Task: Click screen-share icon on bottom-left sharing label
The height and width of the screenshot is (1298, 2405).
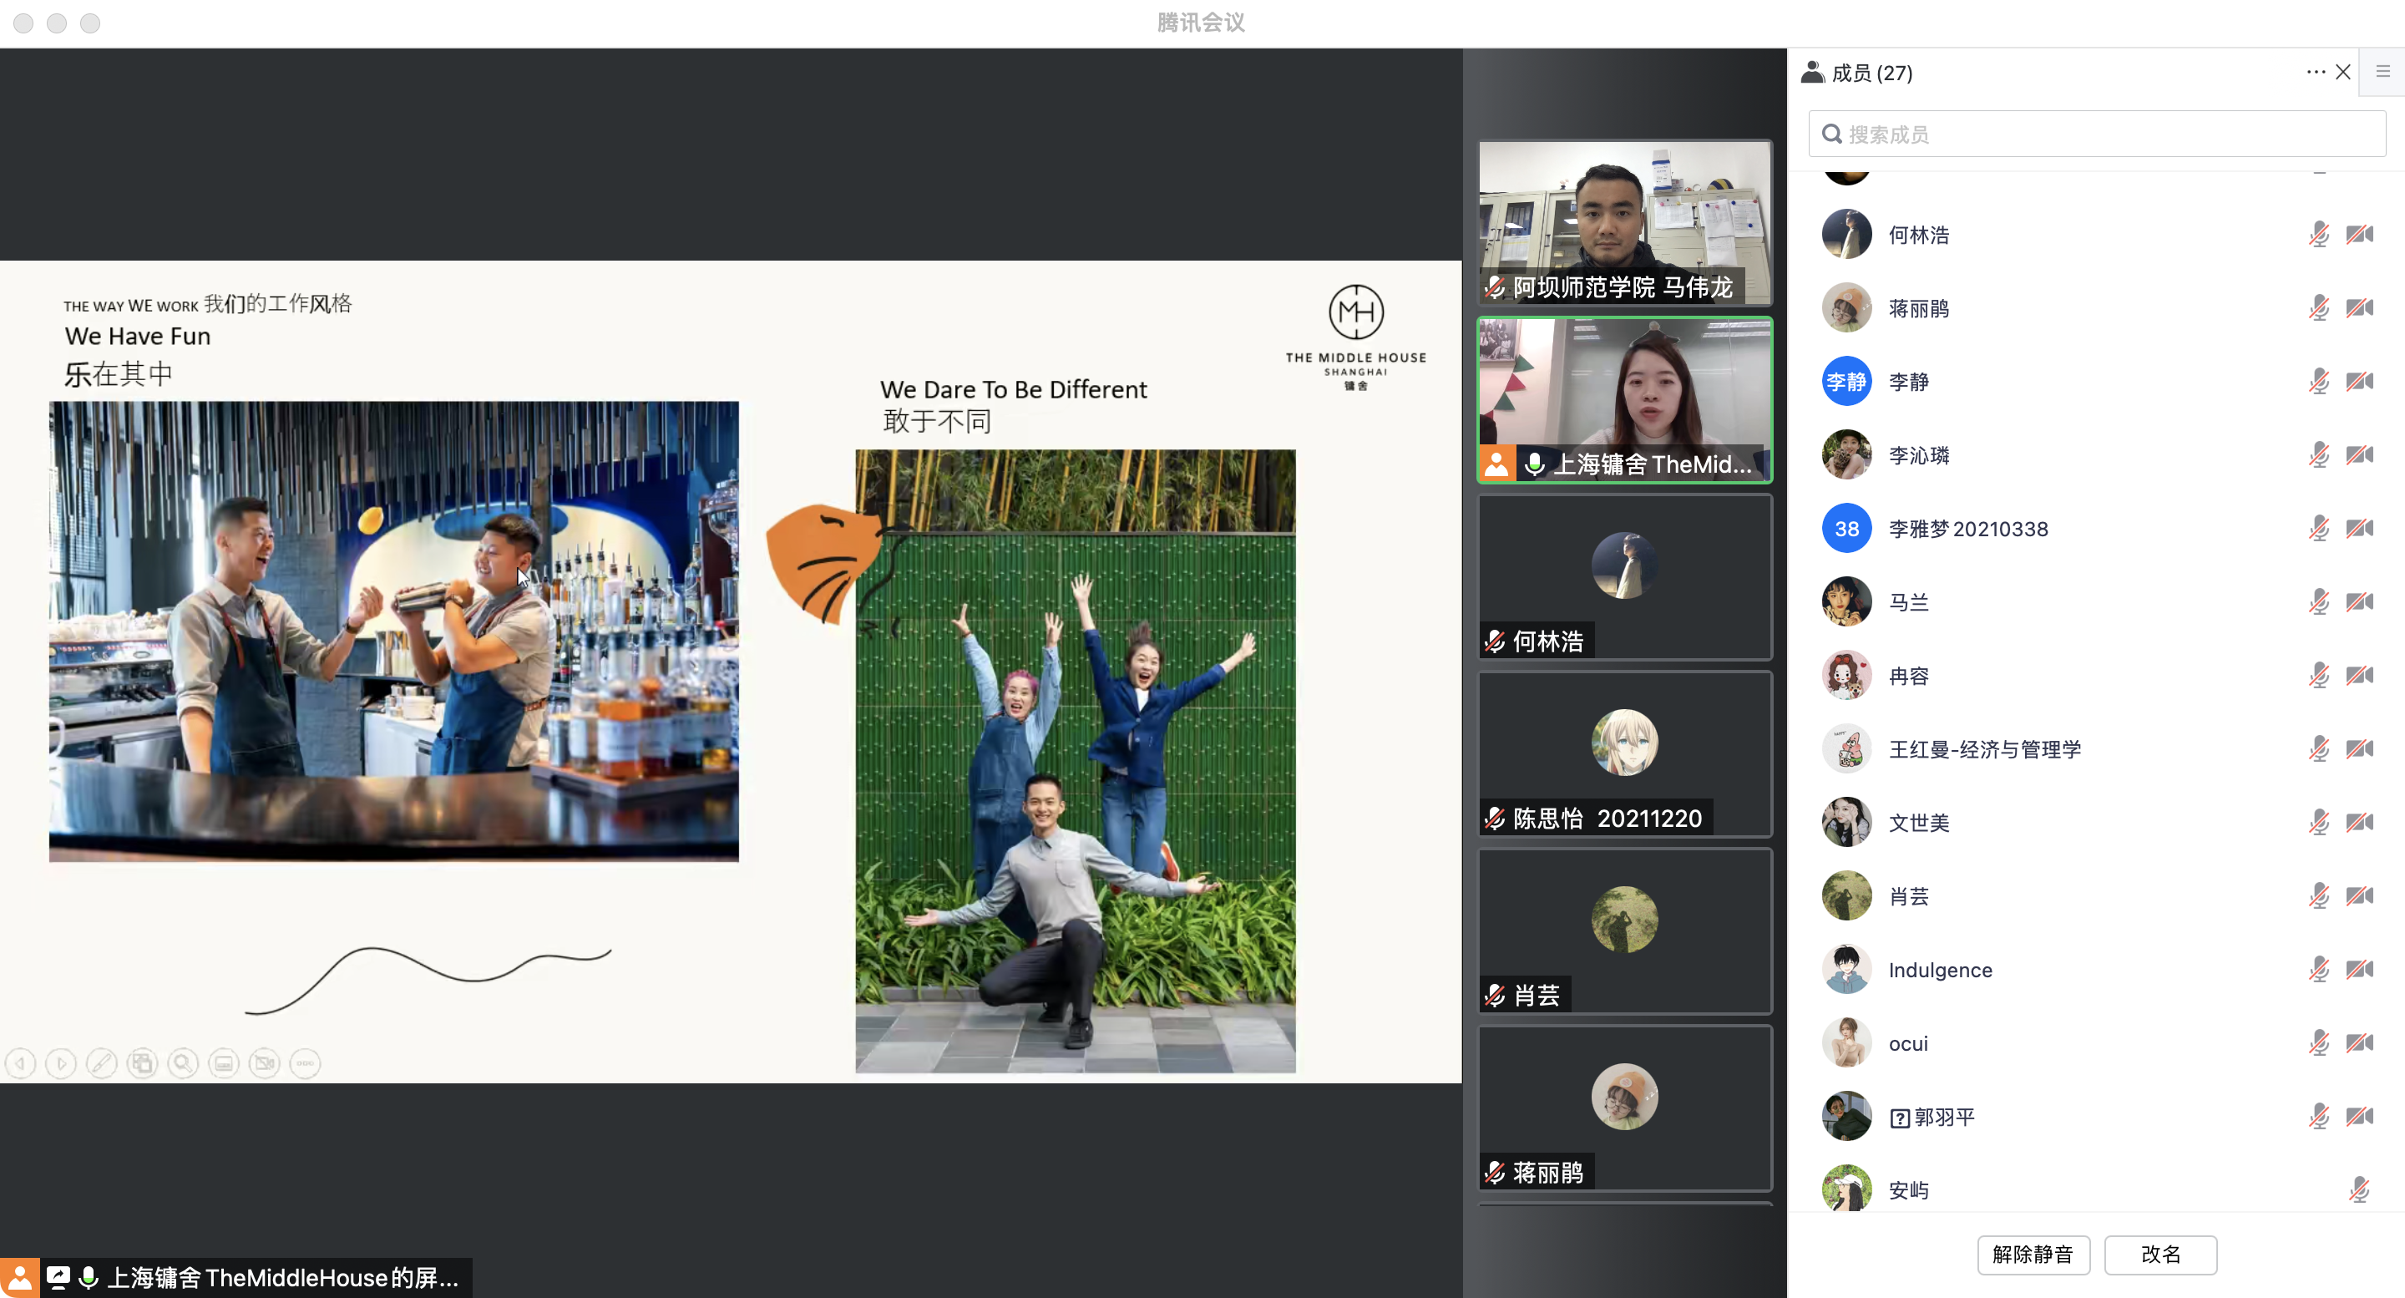Action: (x=58, y=1277)
